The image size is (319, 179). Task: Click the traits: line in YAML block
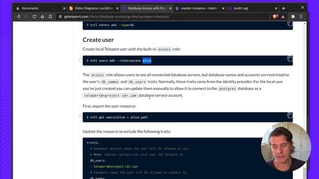point(93,143)
